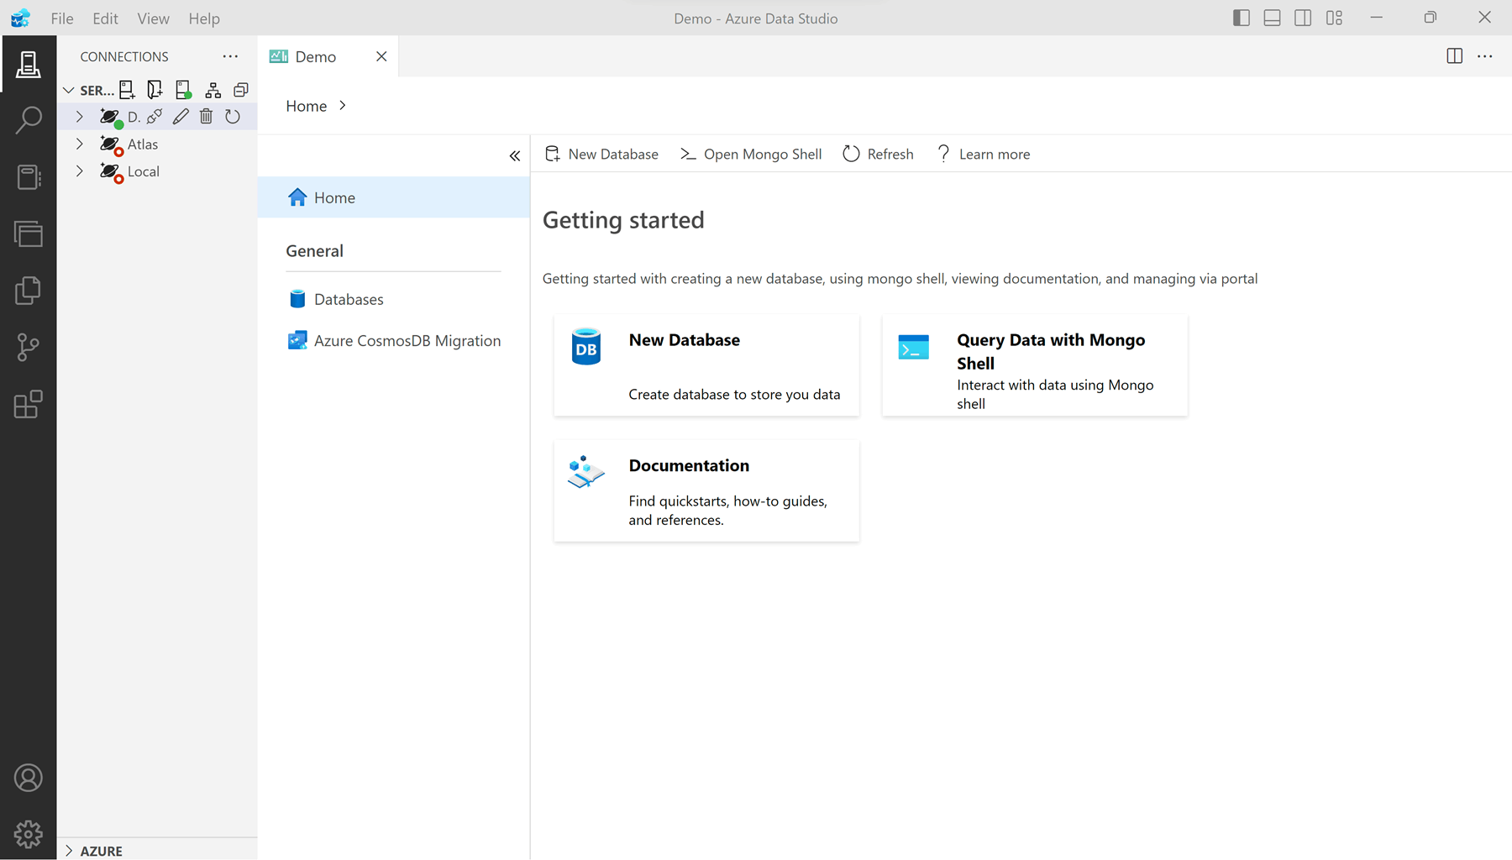Toggle the secondary side bar visibility

(x=1303, y=18)
